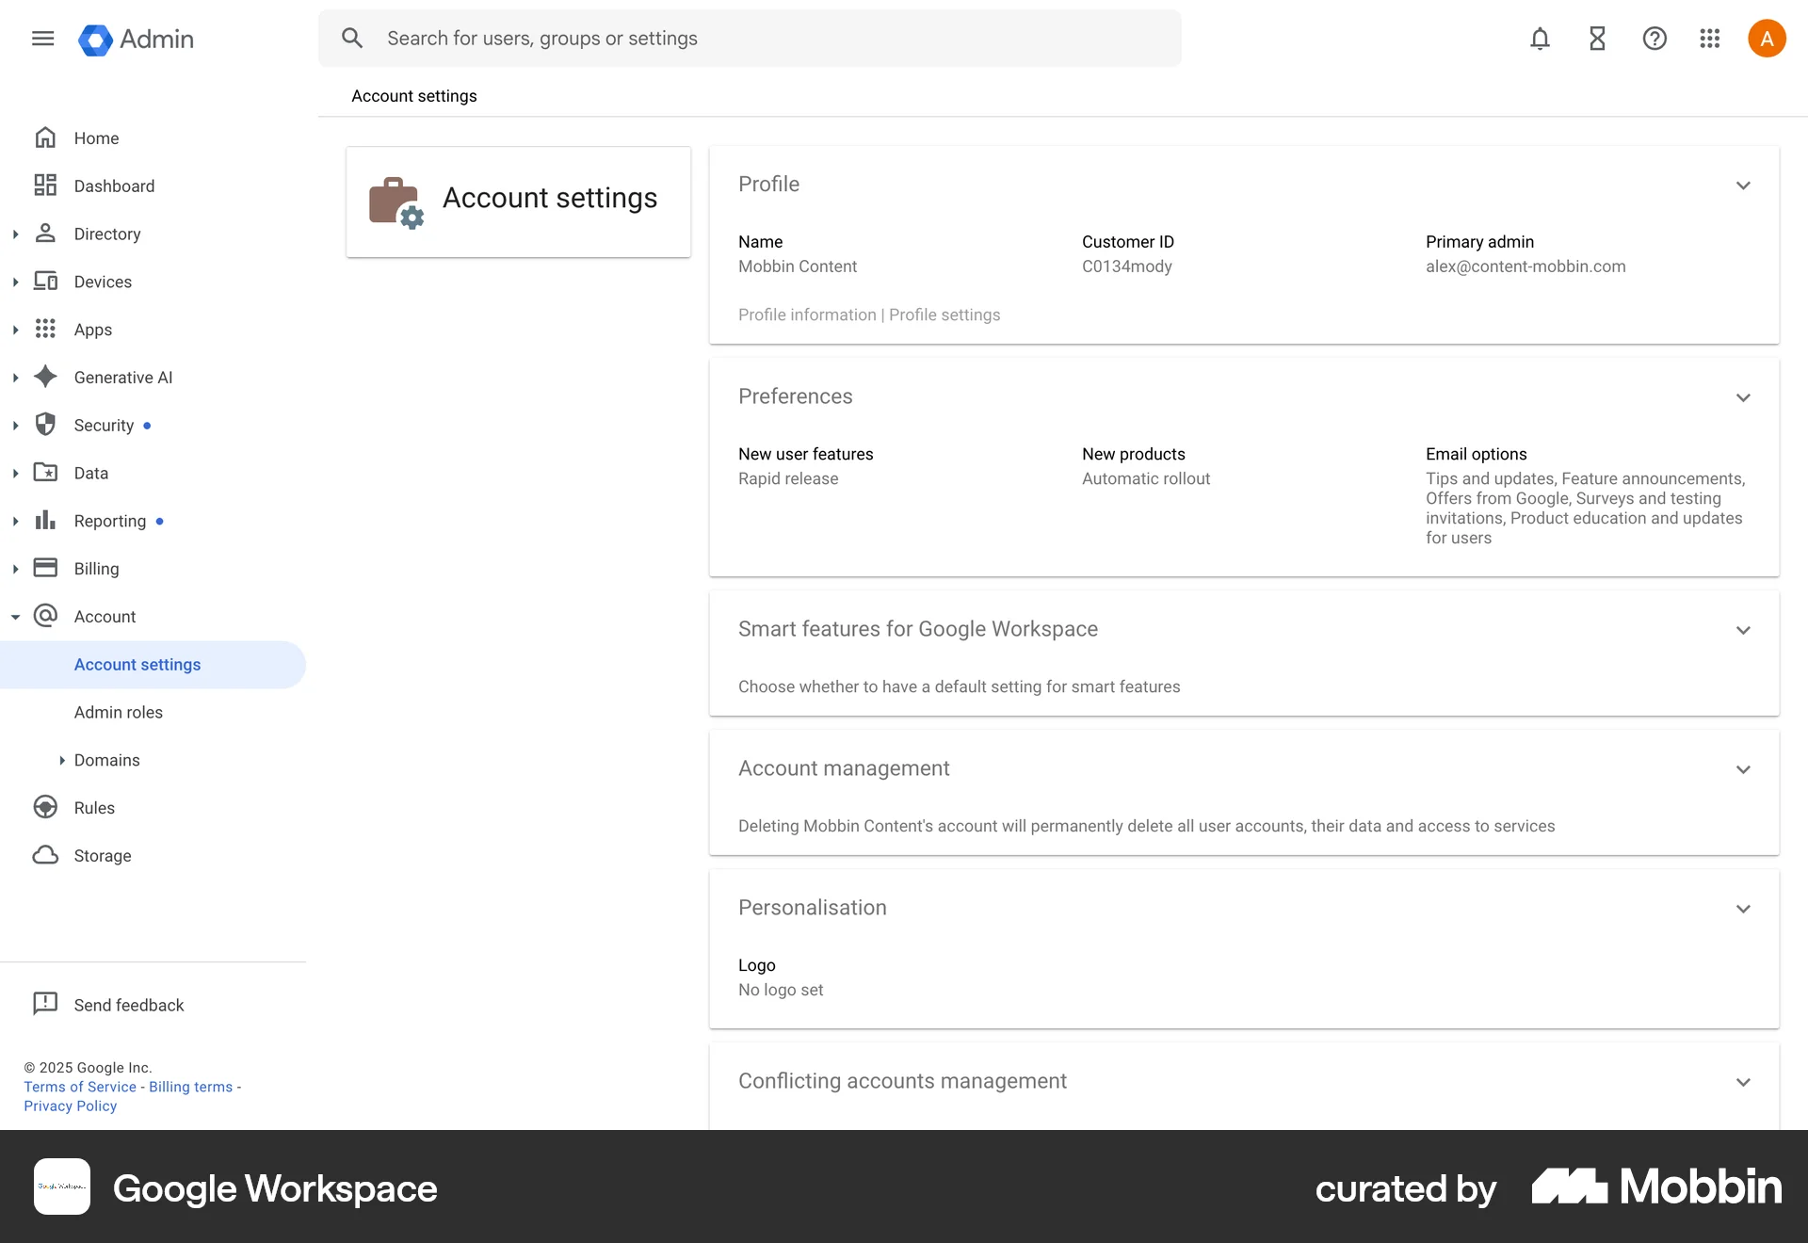Collapse the Account section
Viewport: 1808px width, 1243px height.
coord(15,616)
